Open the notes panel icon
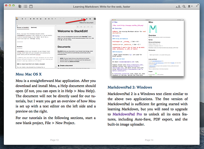 (31, 6)
